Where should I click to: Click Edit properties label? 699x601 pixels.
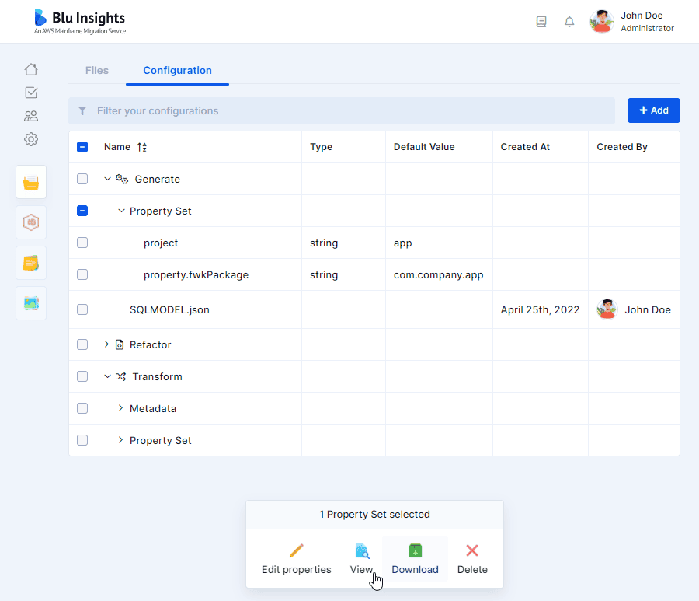coord(297,570)
